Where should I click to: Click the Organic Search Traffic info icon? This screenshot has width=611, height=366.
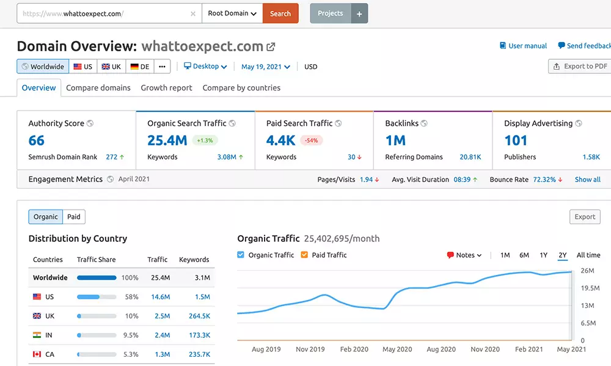232,123
